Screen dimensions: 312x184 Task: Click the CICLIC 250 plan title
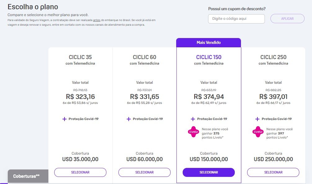pyautogui.click(x=273, y=57)
